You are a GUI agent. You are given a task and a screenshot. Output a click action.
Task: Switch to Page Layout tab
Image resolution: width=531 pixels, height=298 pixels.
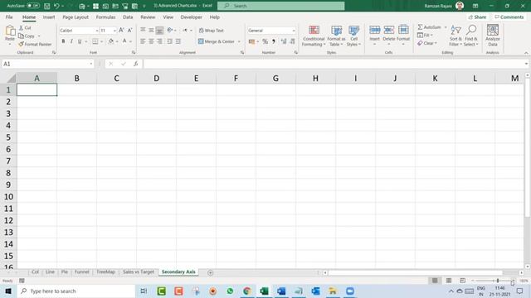click(76, 17)
